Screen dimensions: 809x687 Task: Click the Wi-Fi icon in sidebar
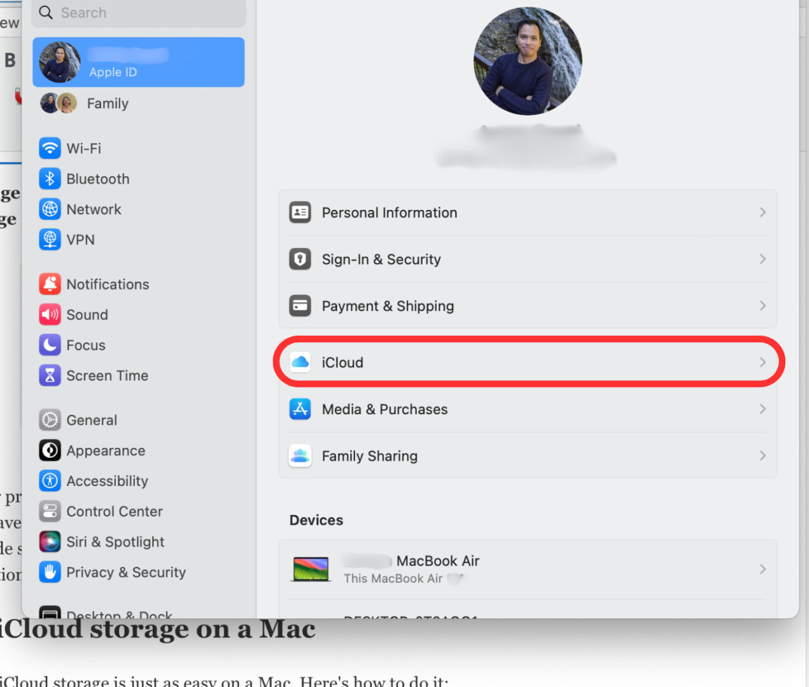tap(50, 148)
